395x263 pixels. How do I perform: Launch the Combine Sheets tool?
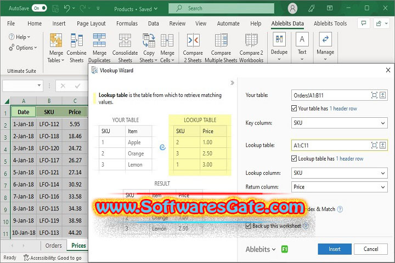pos(77,48)
